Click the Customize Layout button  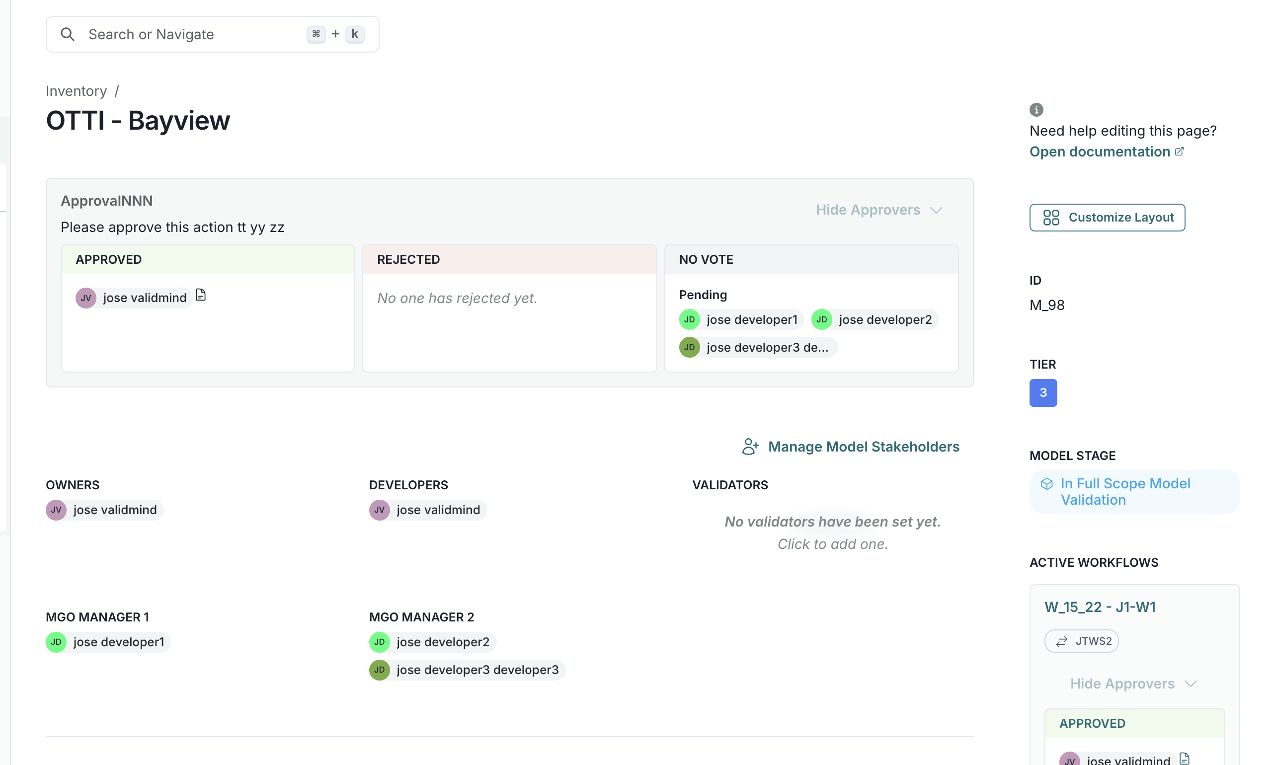click(1107, 217)
